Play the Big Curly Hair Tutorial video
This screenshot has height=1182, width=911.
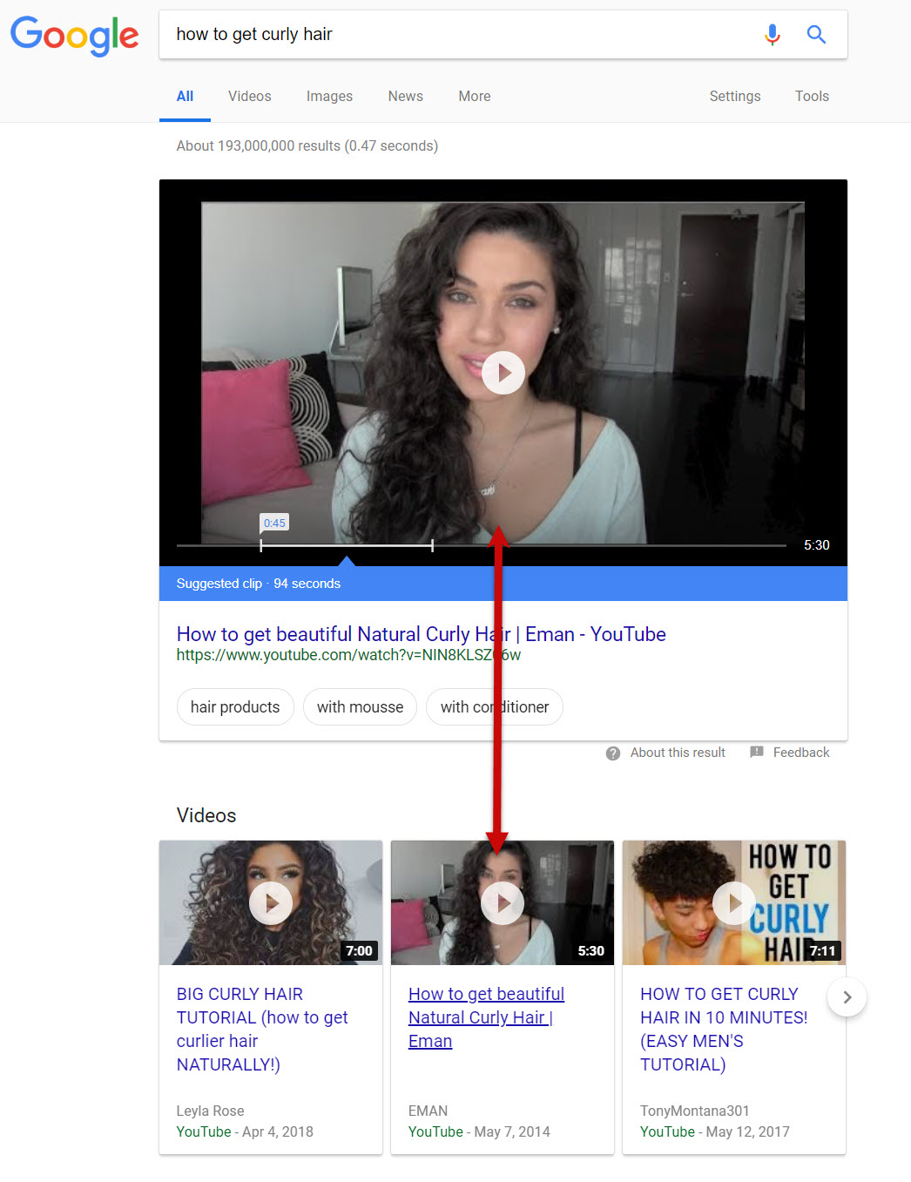271,903
